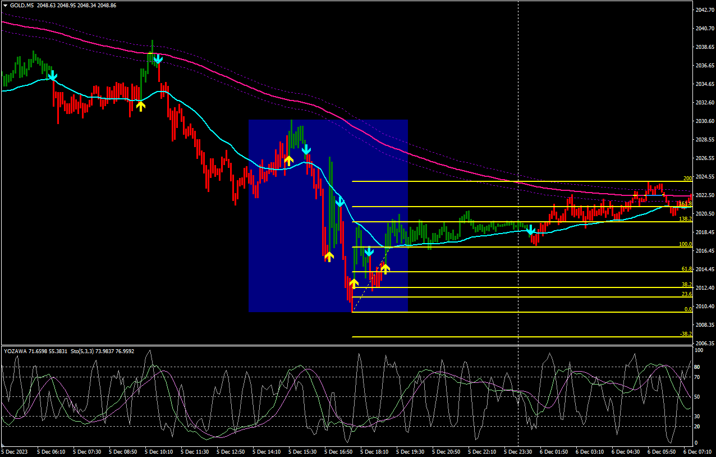Select the Fibonacci 61.8 level label
This screenshot has height=457, width=716.
click(687, 269)
